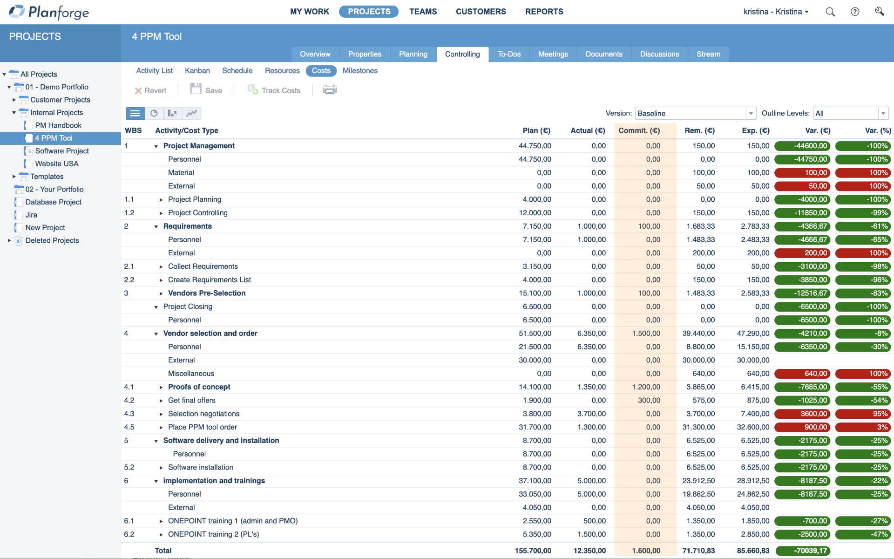Expand the Templates tree node

tap(14, 177)
